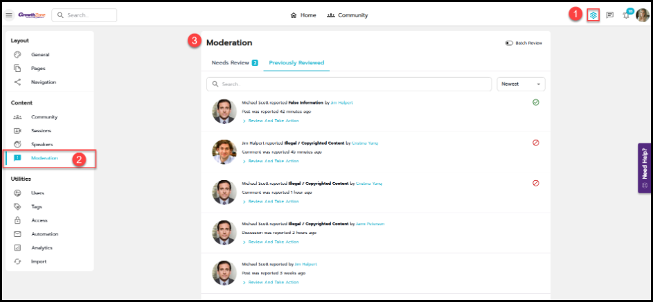Expand Review And Take Action for Jim Halpert's report
Viewport: 653px width, 302px height.
point(273,161)
